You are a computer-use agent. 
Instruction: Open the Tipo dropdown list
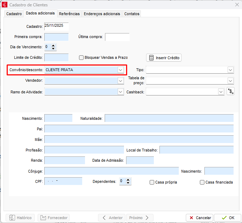tap(230, 70)
